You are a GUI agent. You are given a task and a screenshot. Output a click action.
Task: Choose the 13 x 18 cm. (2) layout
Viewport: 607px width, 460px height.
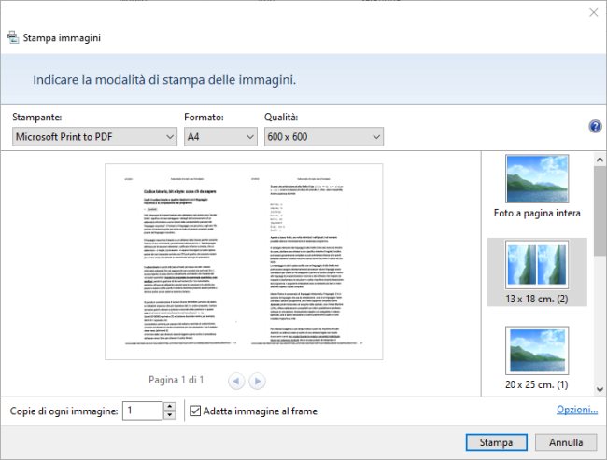[537, 272]
